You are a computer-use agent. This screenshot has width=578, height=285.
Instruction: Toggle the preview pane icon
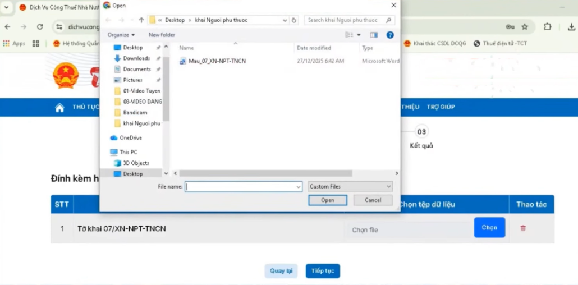pos(374,35)
